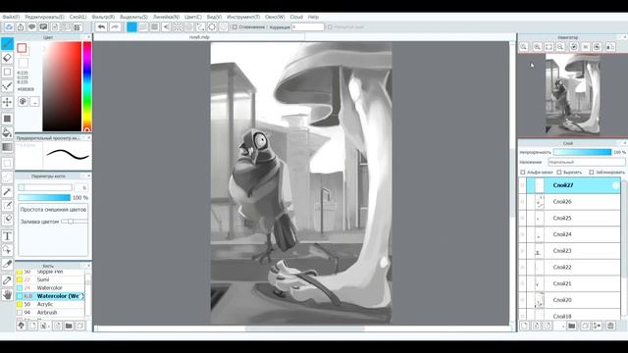628x353 pixels.
Task: Click the blue snap-off square icon
Action: click(131, 26)
